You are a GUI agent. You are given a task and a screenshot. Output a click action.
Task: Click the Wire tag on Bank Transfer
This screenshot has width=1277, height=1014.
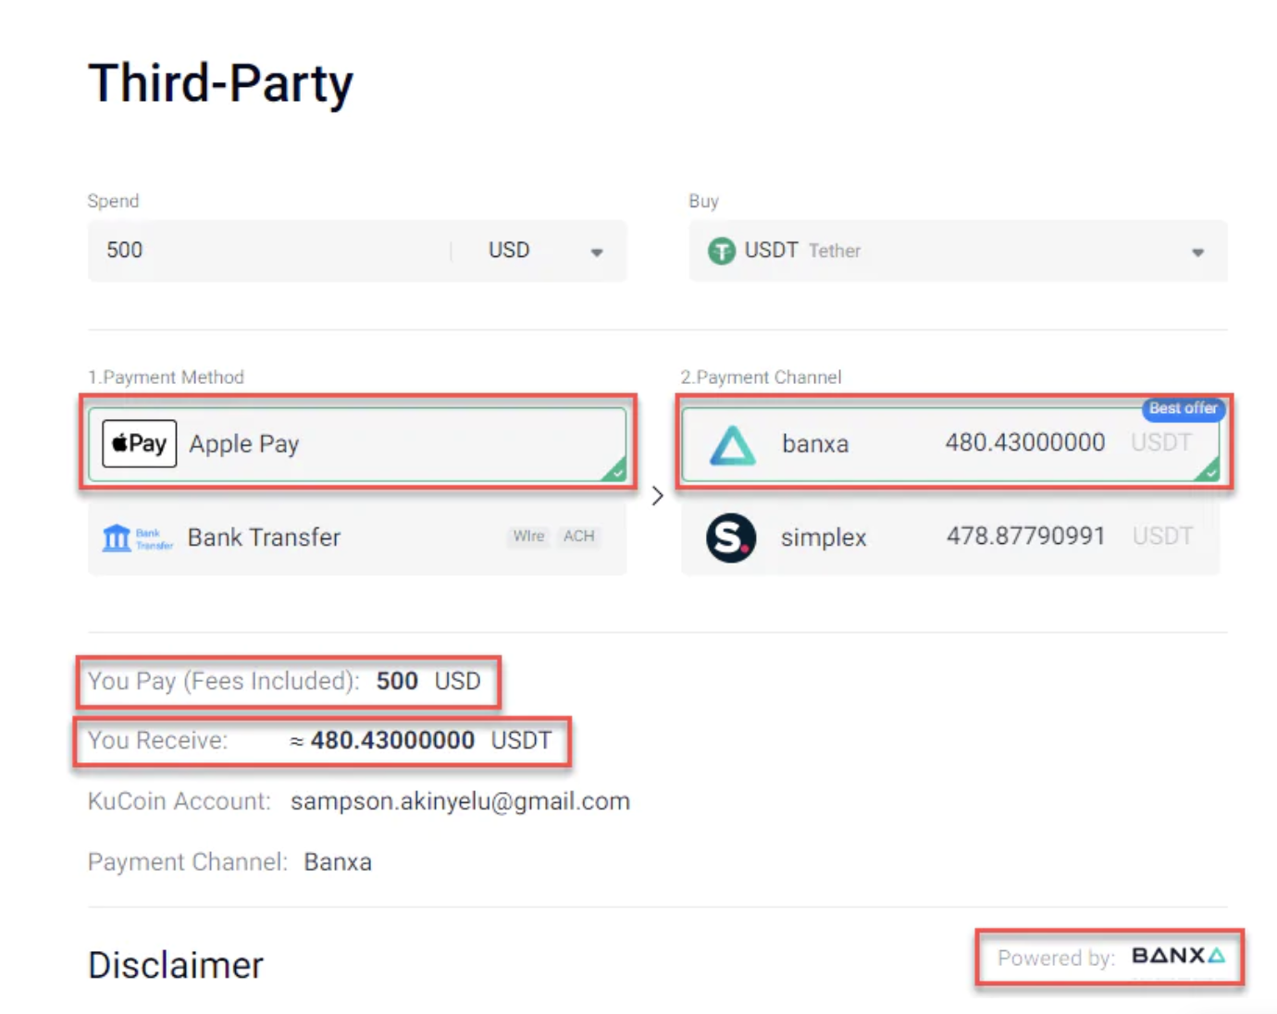528,537
